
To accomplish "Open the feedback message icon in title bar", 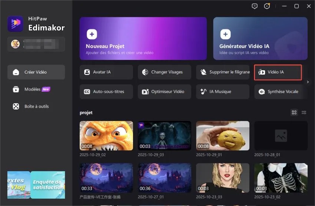I will pos(254,6).
